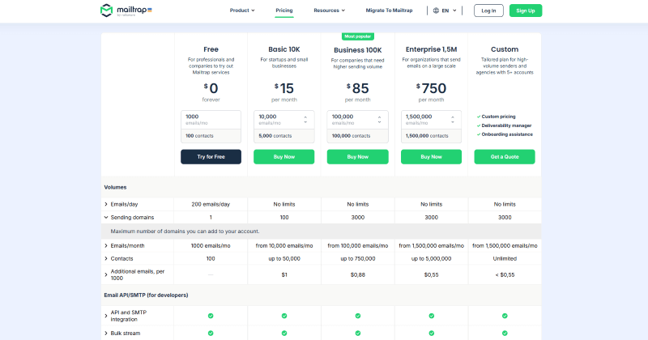Click the Business 100K plan heading

[357, 50]
